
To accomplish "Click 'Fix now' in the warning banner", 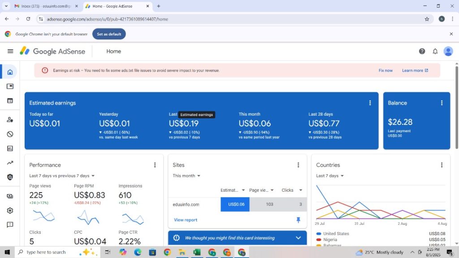I will [x=385, y=70].
